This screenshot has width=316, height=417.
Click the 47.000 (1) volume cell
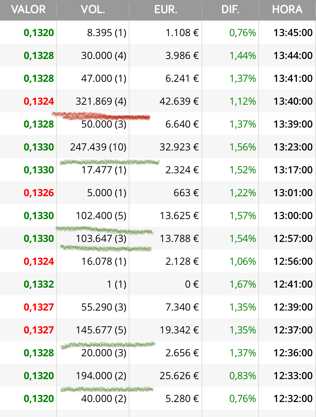pyautogui.click(x=104, y=79)
